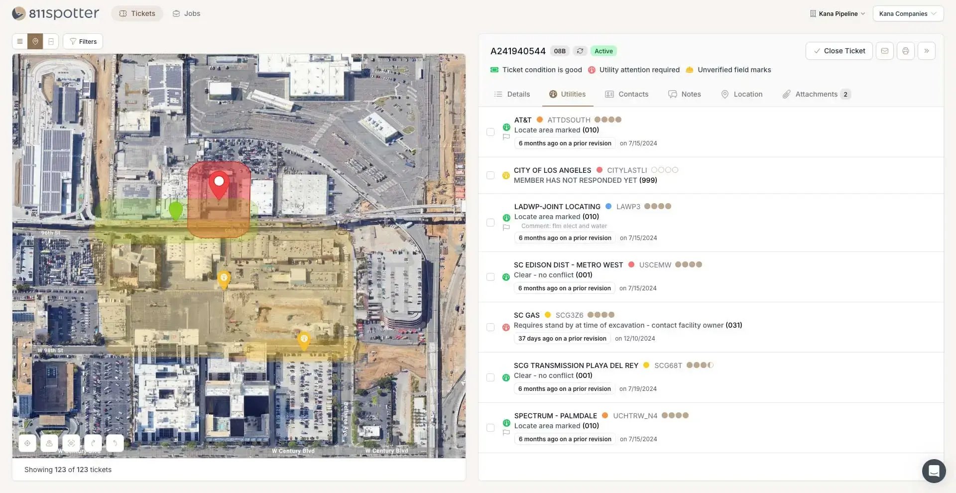This screenshot has height=493, width=956.
Task: Open the Tickets section
Action: coord(137,13)
